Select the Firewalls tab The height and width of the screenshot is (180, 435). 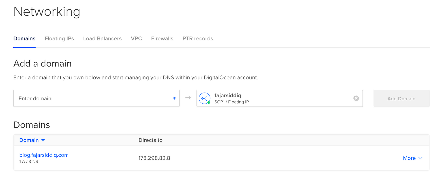pos(162,38)
